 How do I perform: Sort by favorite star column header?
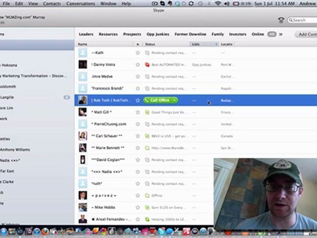(x=138, y=44)
